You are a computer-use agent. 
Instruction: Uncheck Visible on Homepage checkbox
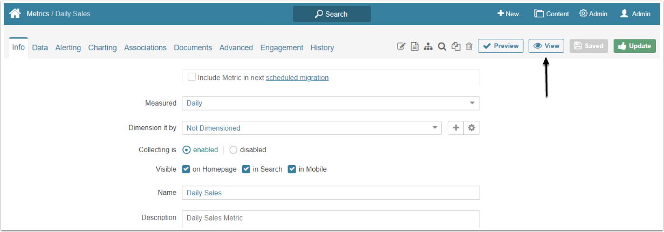[x=186, y=169]
